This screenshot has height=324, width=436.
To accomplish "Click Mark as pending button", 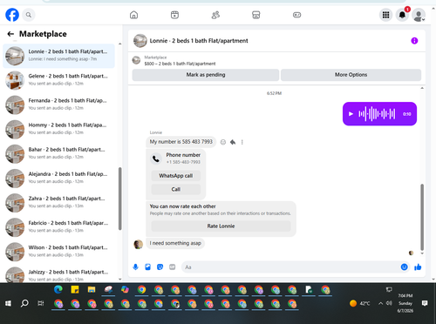I will [x=206, y=75].
